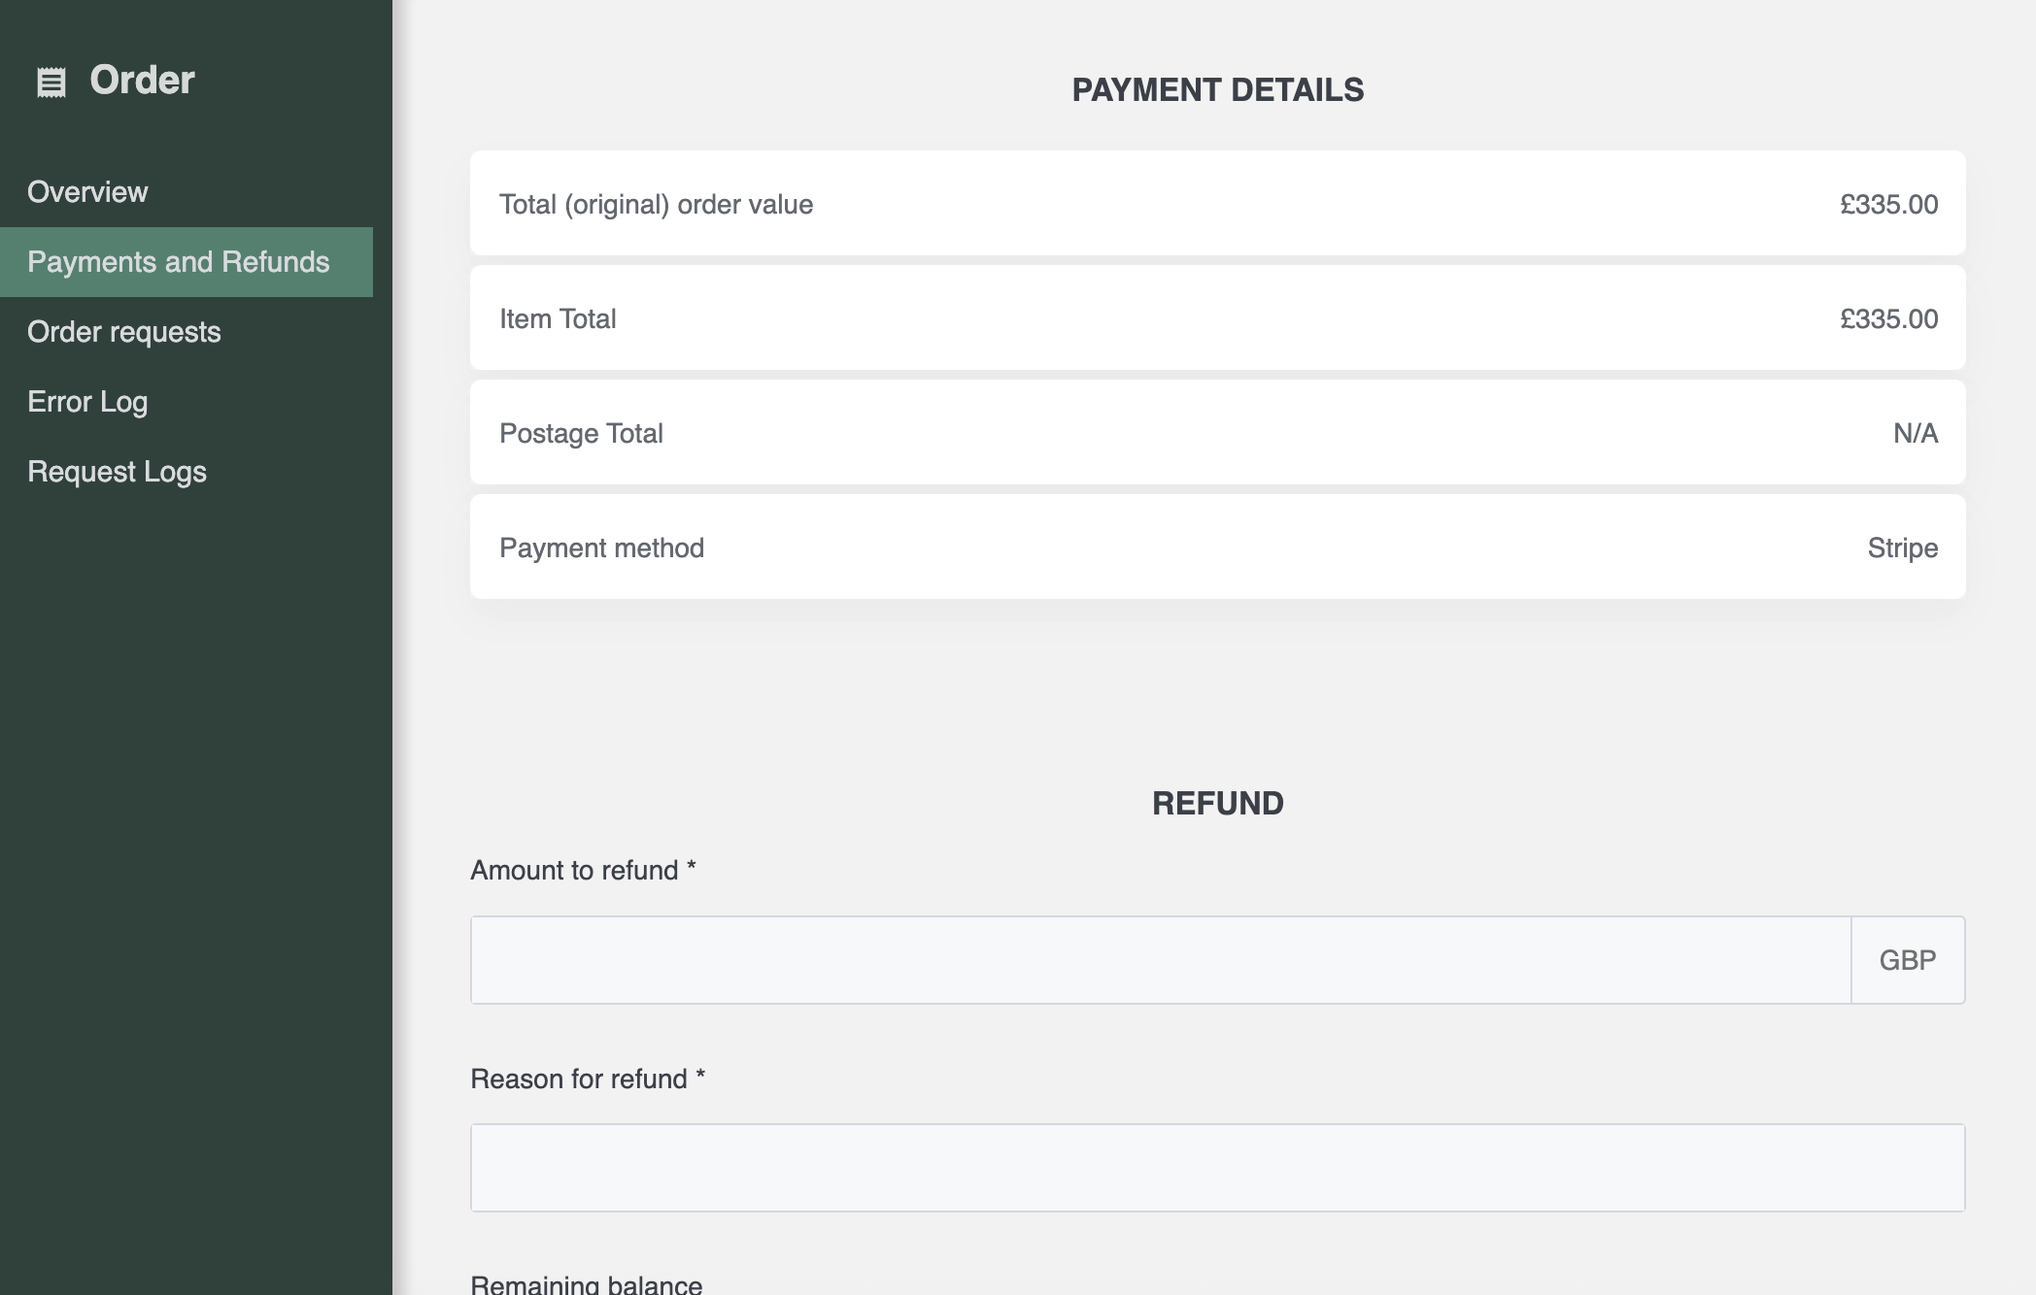Click the GBP currency addon
Screen dimensions: 2036x1295
(1907, 960)
